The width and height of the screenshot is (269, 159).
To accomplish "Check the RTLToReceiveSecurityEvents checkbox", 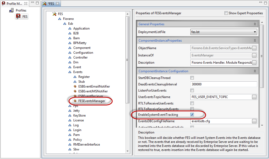I will pos(192,109).
